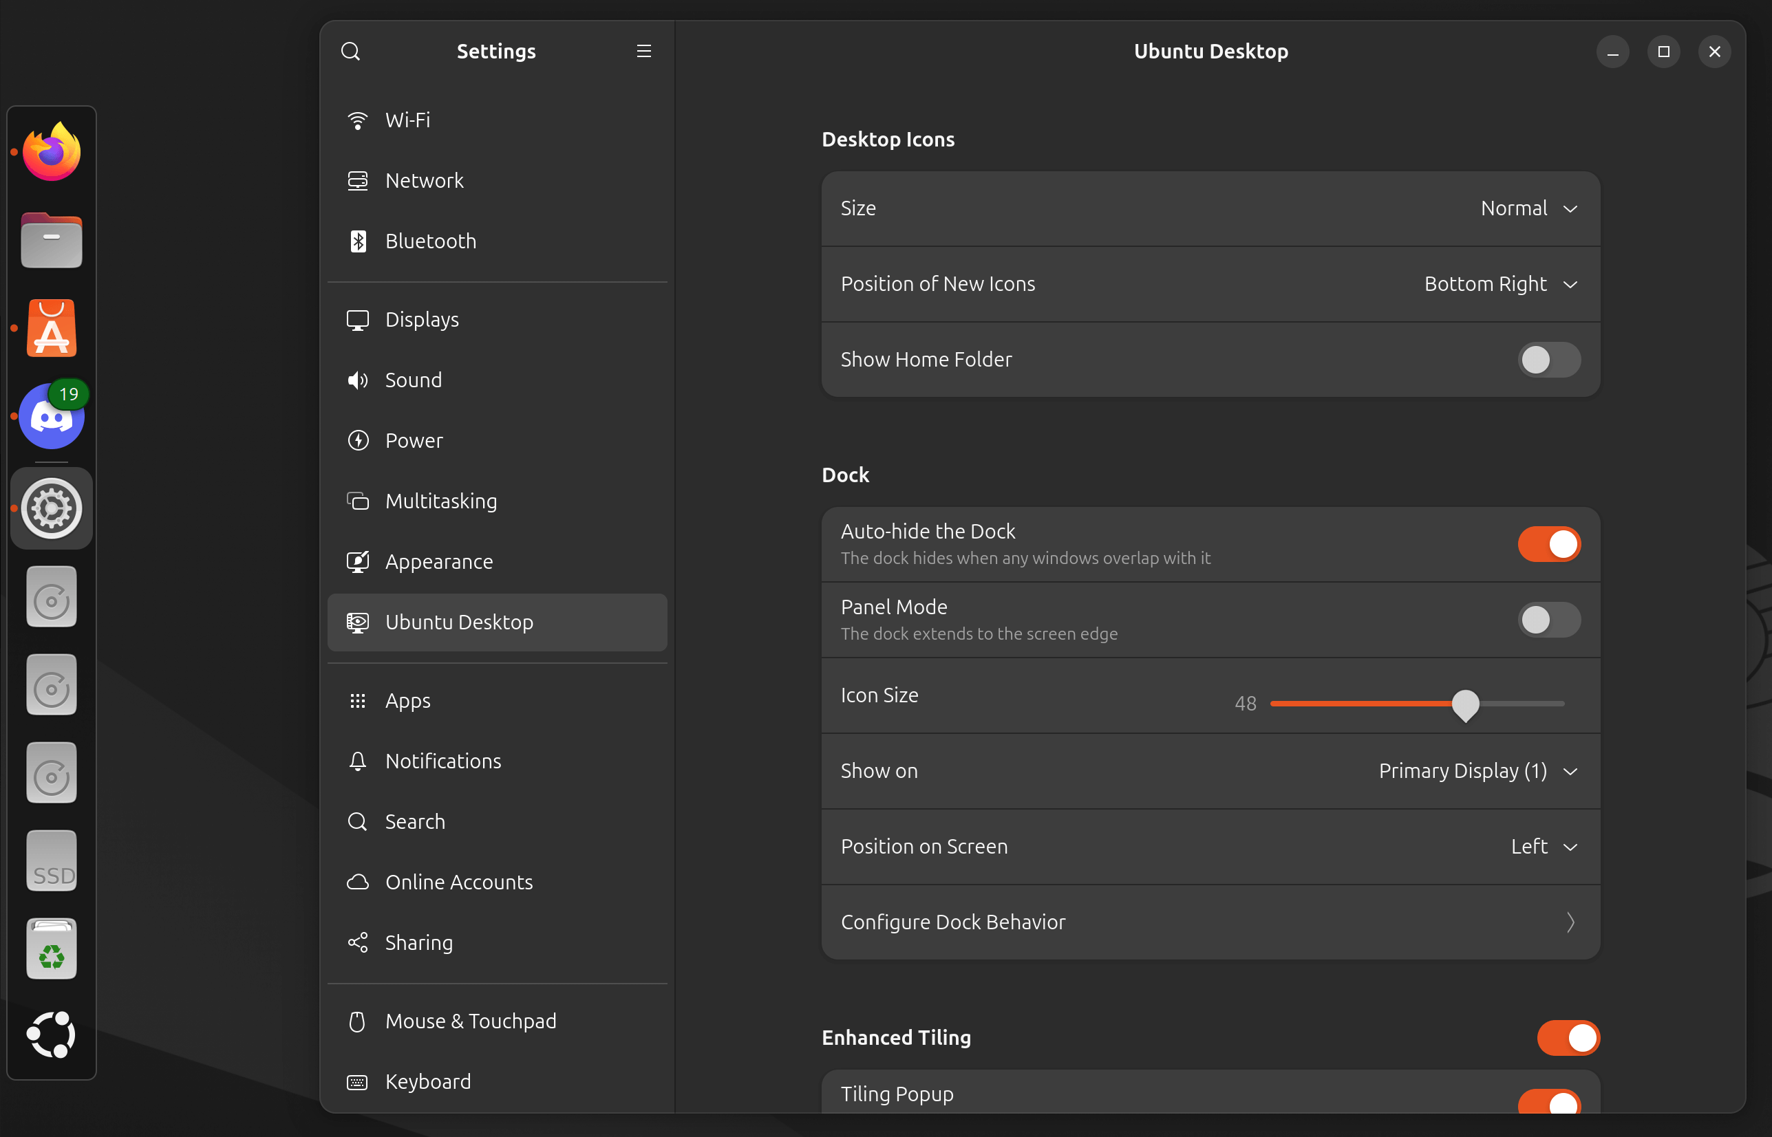
Task: Open the Displays settings panel
Action: (422, 319)
